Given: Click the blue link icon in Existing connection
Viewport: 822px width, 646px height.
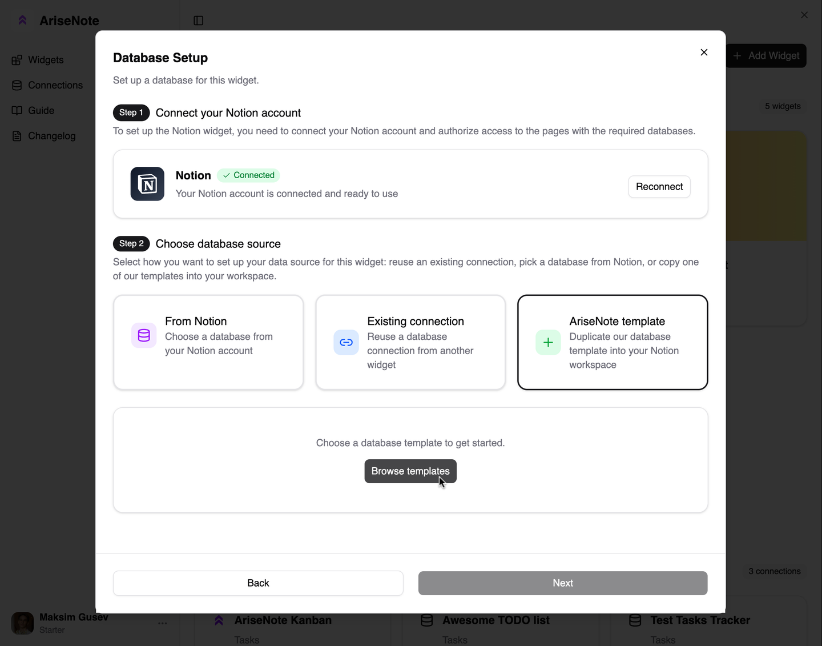Looking at the screenshot, I should (346, 342).
